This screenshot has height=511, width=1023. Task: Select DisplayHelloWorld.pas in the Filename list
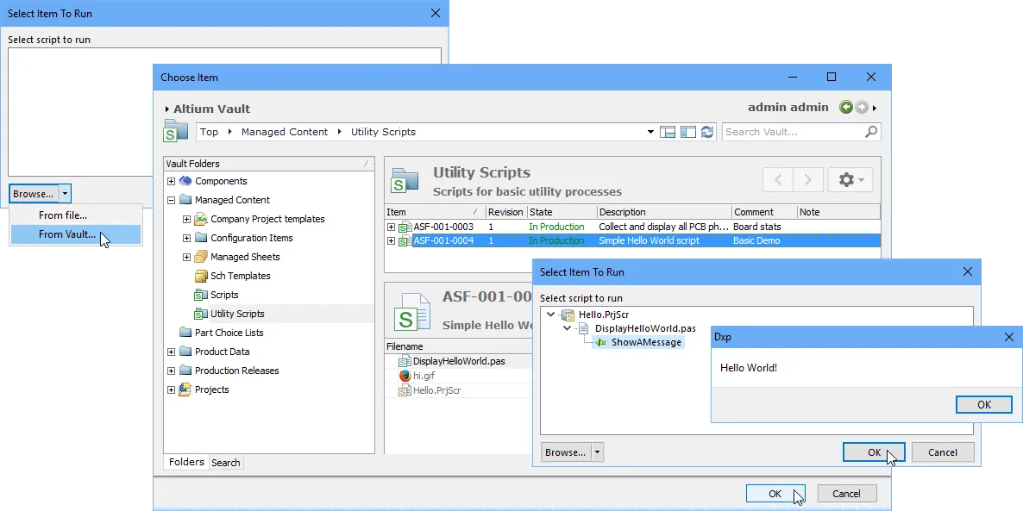click(459, 361)
